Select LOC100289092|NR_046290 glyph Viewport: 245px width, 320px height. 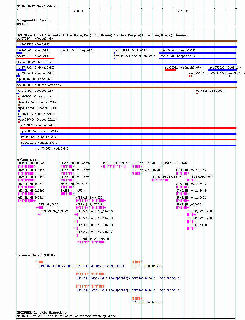click(76, 215)
